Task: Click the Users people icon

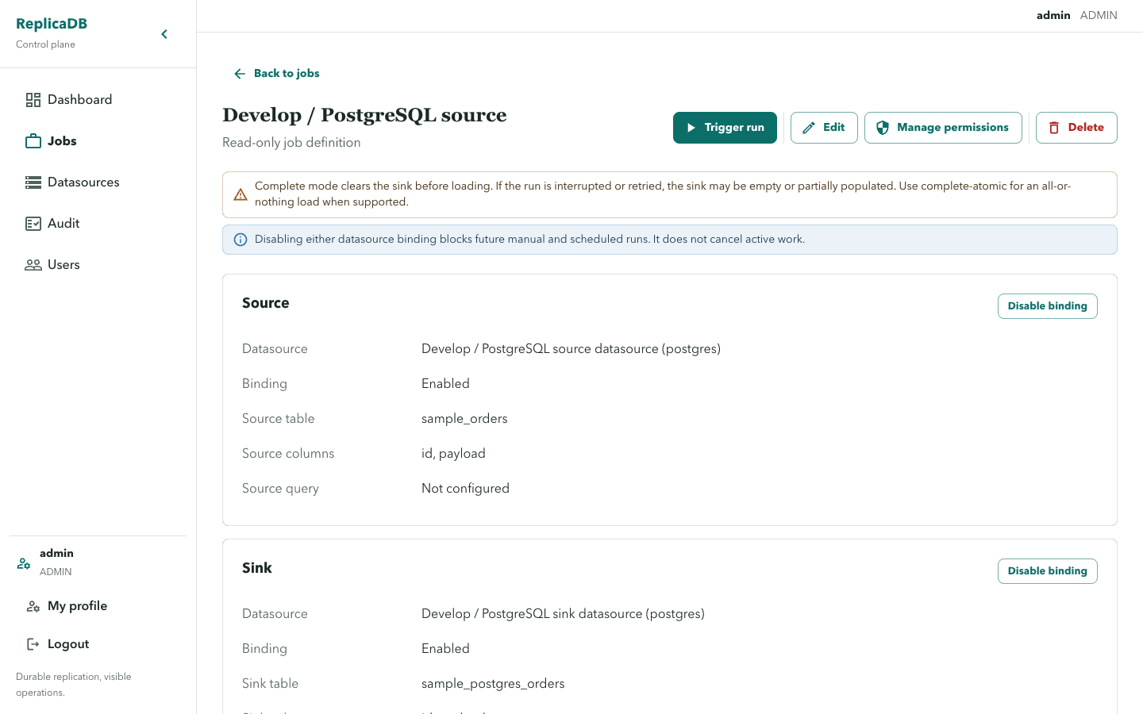Action: (33, 265)
